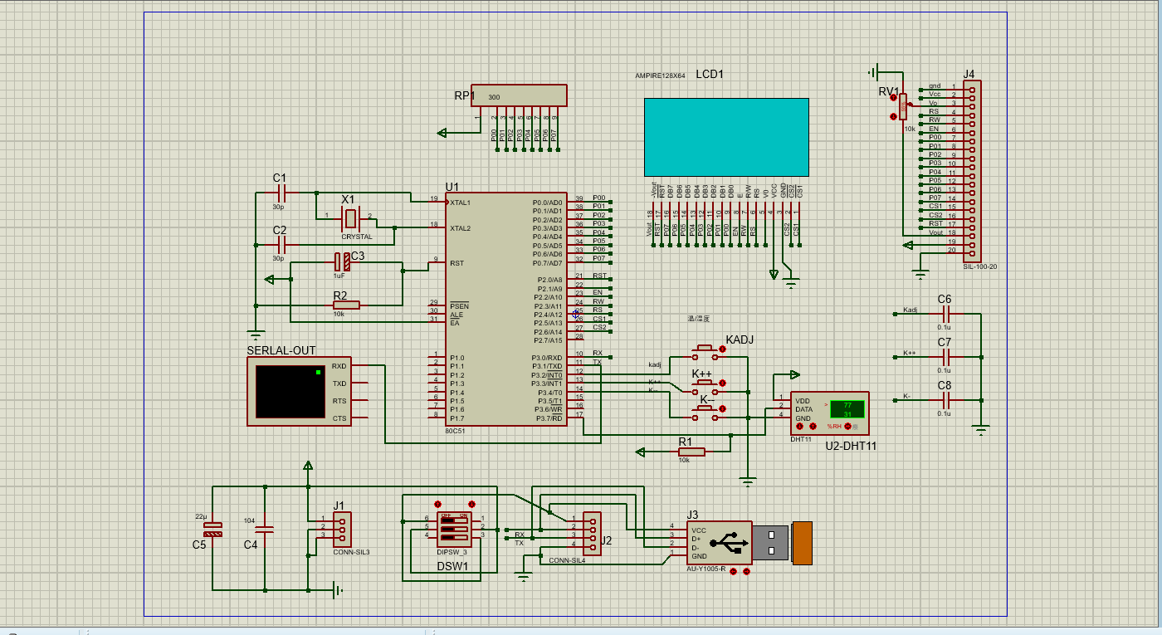Click the XTAL1 pin label on U1
This screenshot has height=635, width=1162.
tap(460, 203)
